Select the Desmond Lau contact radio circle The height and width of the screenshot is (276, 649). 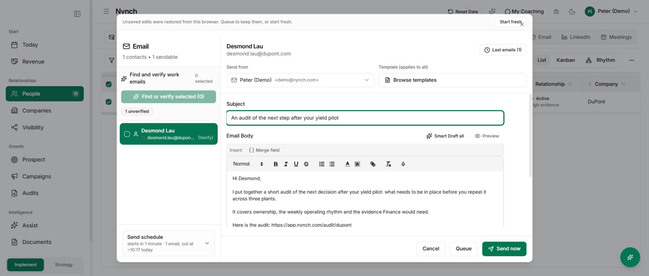[127, 134]
